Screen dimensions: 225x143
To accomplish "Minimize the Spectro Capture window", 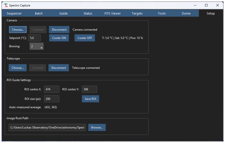I will point(195,5).
